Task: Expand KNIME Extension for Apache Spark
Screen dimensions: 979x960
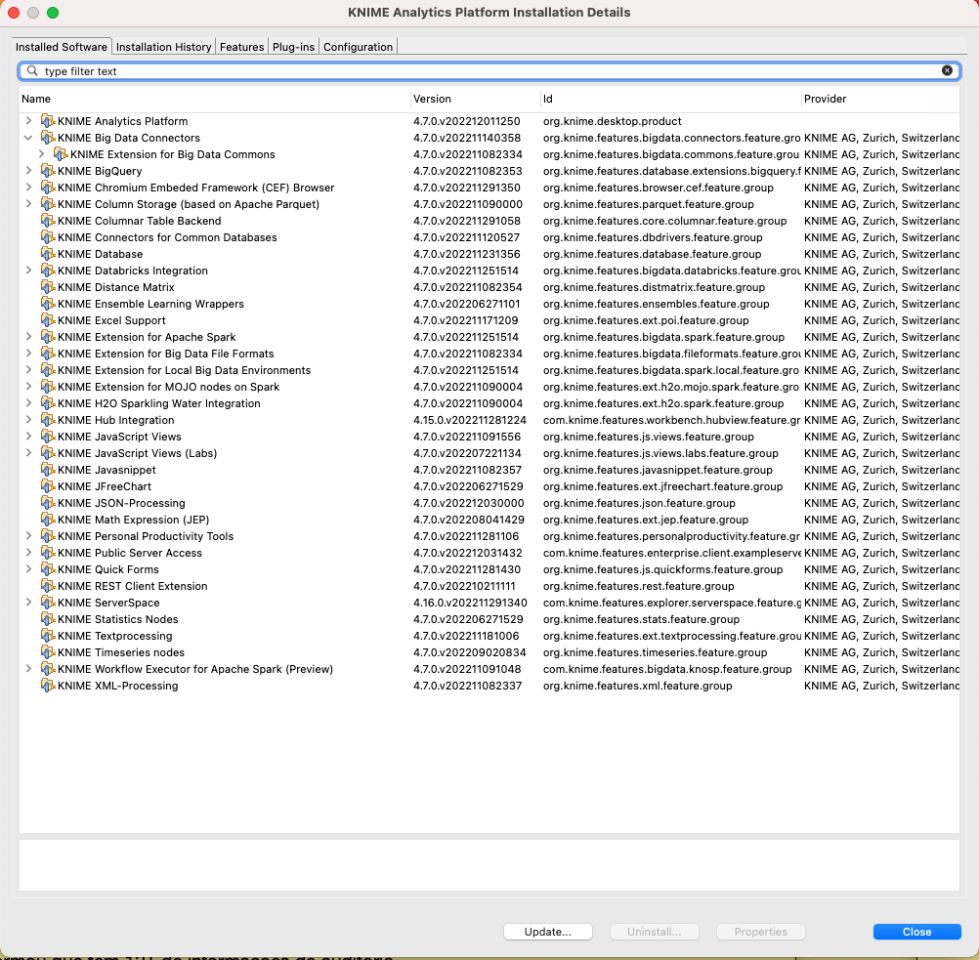Action: point(28,336)
